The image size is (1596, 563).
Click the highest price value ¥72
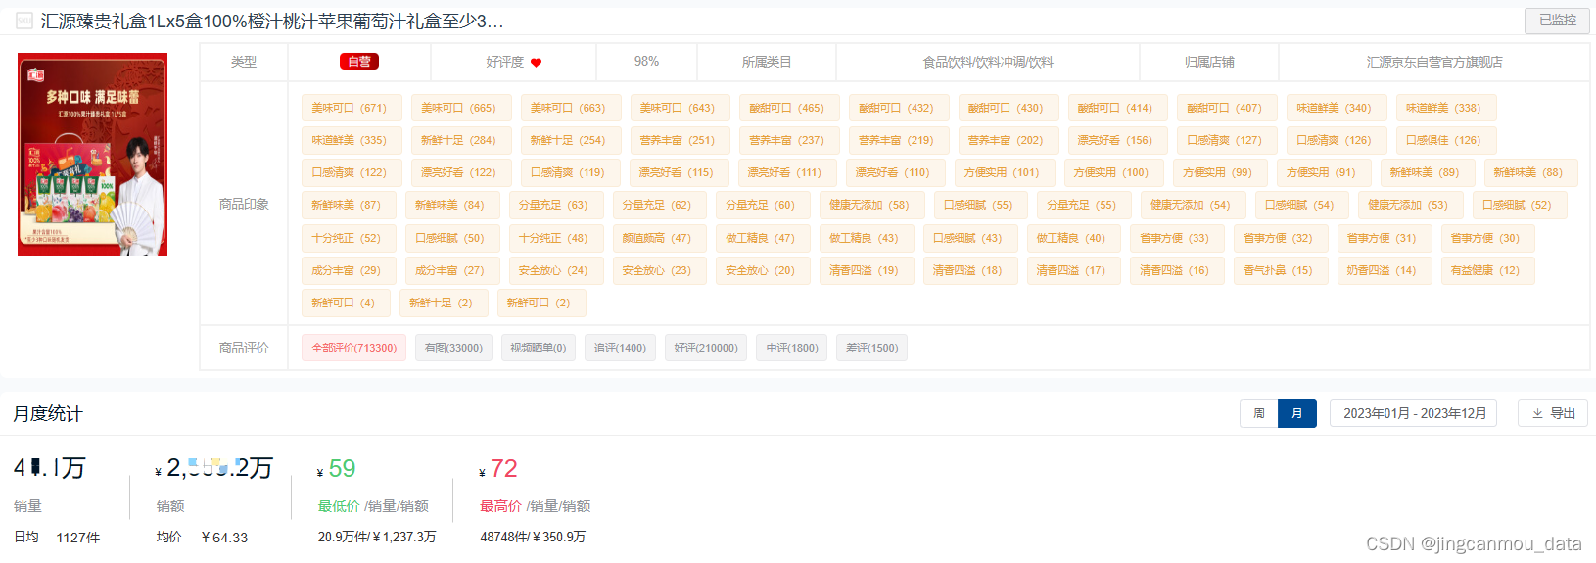coord(497,469)
